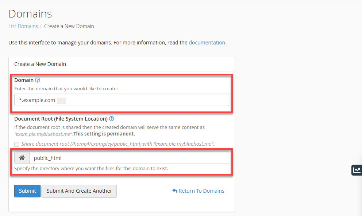
Task: Click the back arrow beside Return To Domains
Action: point(175,191)
